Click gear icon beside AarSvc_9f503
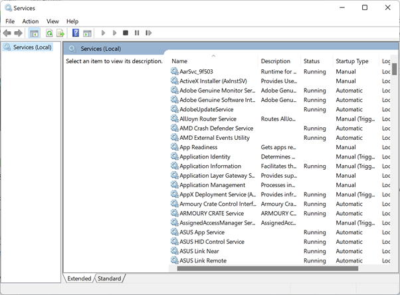This screenshot has width=400, height=295. 175,71
